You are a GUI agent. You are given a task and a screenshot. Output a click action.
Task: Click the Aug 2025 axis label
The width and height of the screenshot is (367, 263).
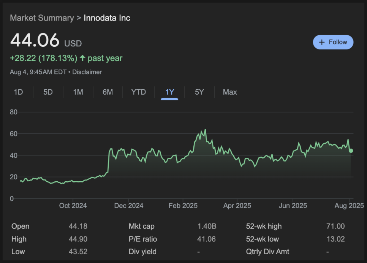[x=349, y=206]
